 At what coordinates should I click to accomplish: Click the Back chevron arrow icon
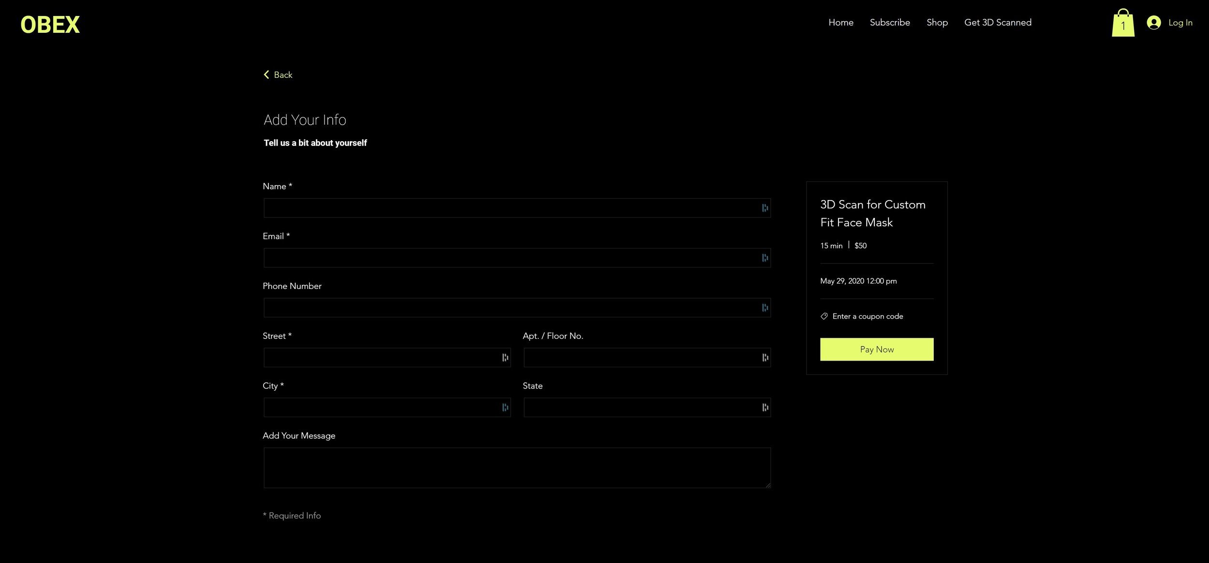266,74
